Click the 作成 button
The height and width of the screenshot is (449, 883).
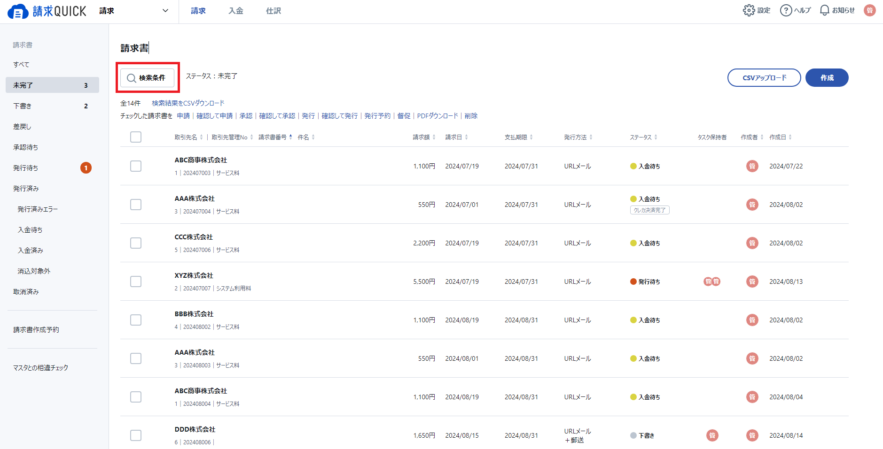(827, 78)
